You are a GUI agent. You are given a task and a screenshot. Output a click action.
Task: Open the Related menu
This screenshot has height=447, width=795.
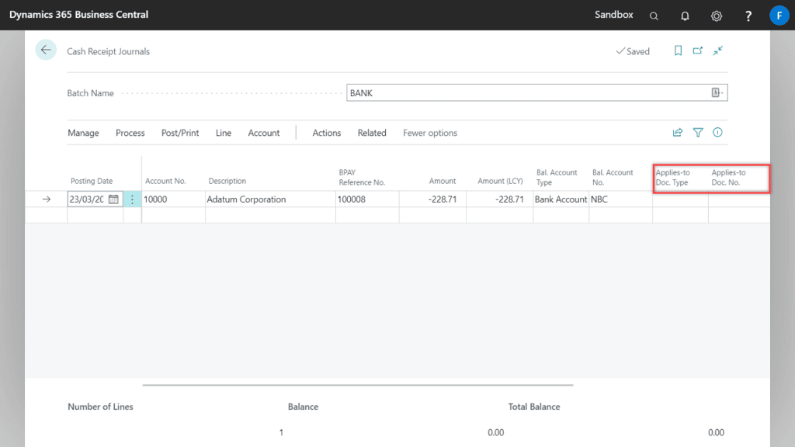pyautogui.click(x=372, y=133)
